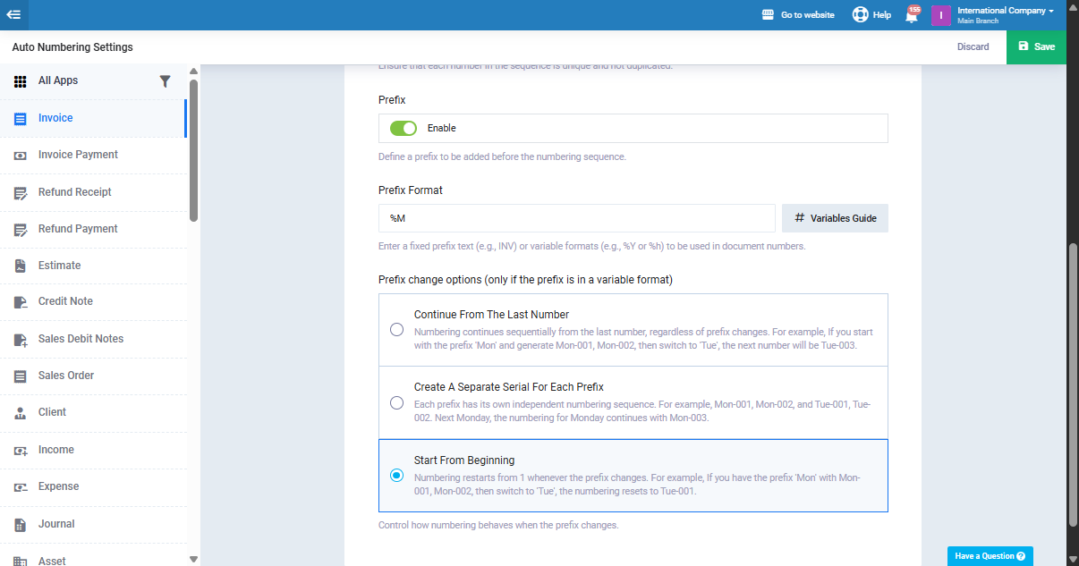The height and width of the screenshot is (566, 1079).
Task: Select Create A Separate Serial For Each Prefix
Action: (x=396, y=402)
